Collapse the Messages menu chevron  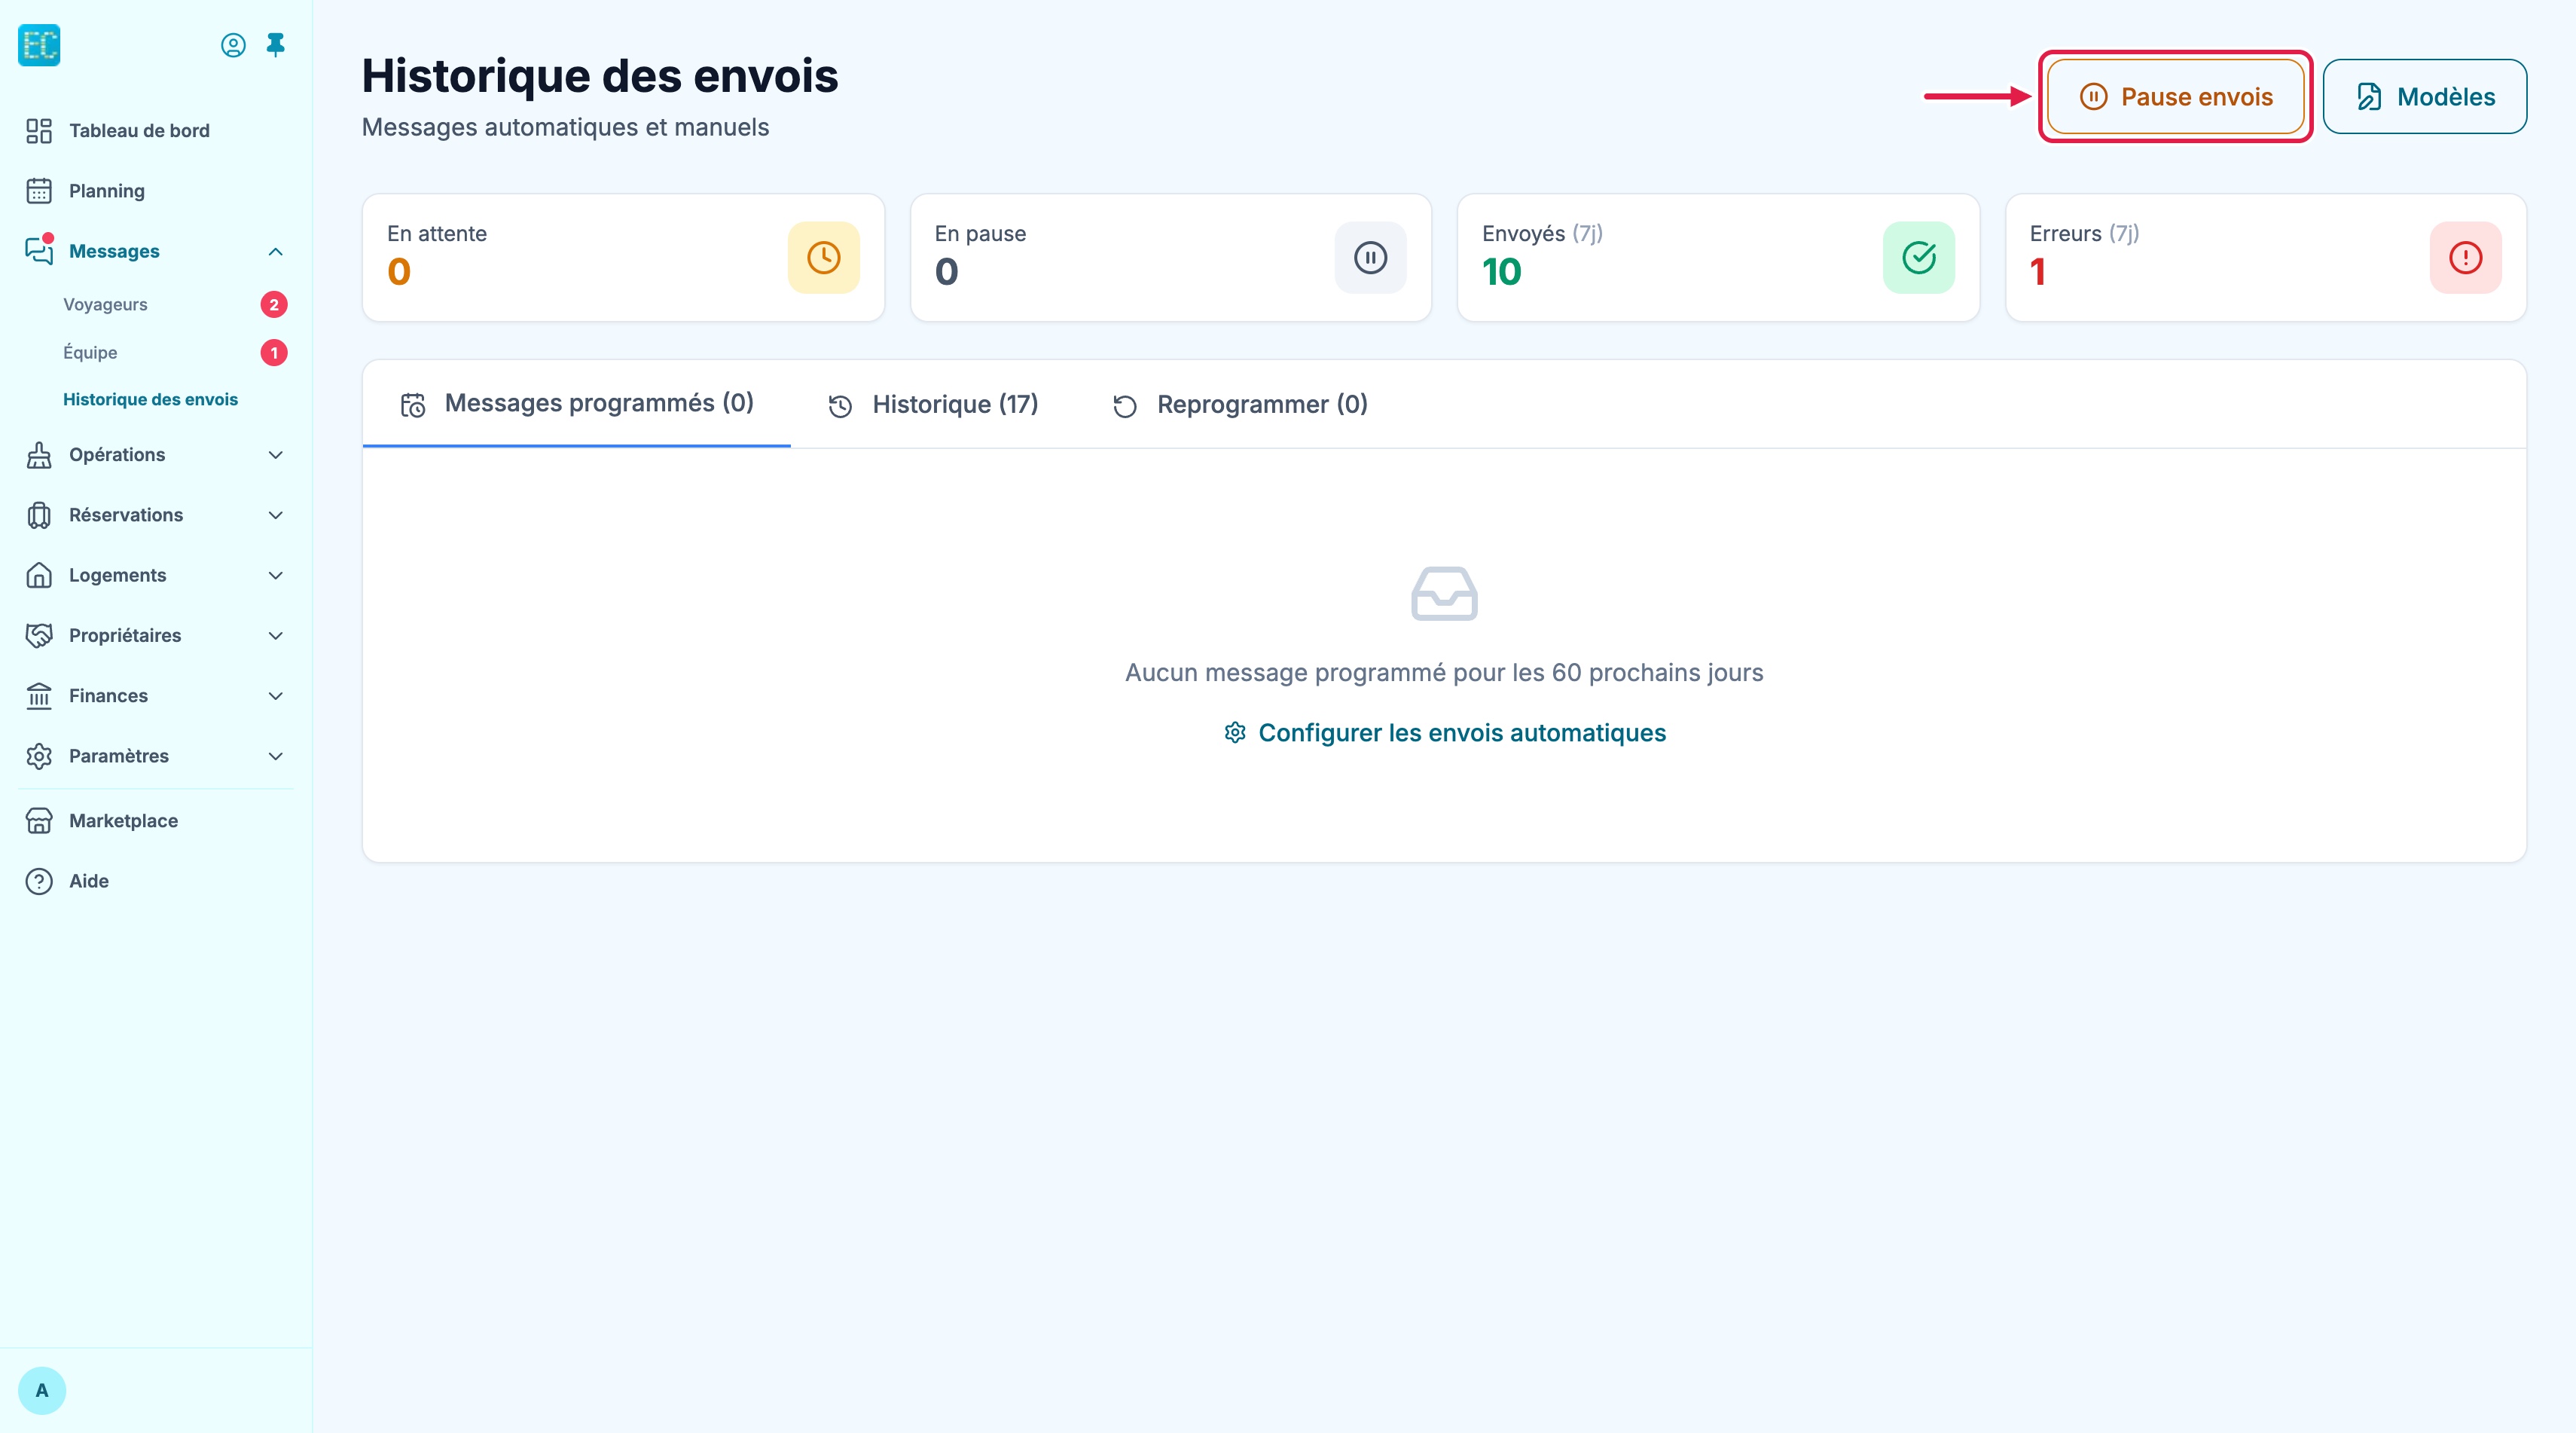pyautogui.click(x=276, y=252)
